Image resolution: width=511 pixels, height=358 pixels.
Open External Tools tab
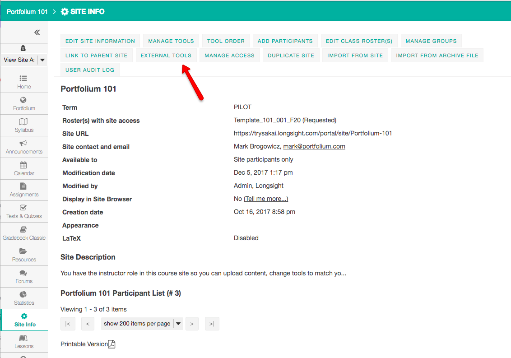click(x=166, y=56)
